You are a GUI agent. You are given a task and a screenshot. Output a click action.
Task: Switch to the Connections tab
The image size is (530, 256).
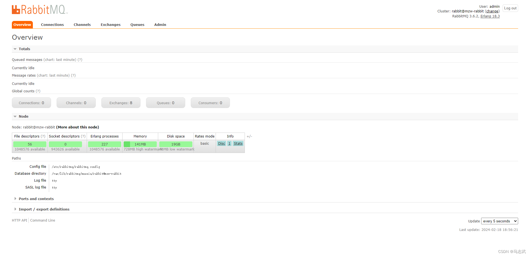[52, 25]
